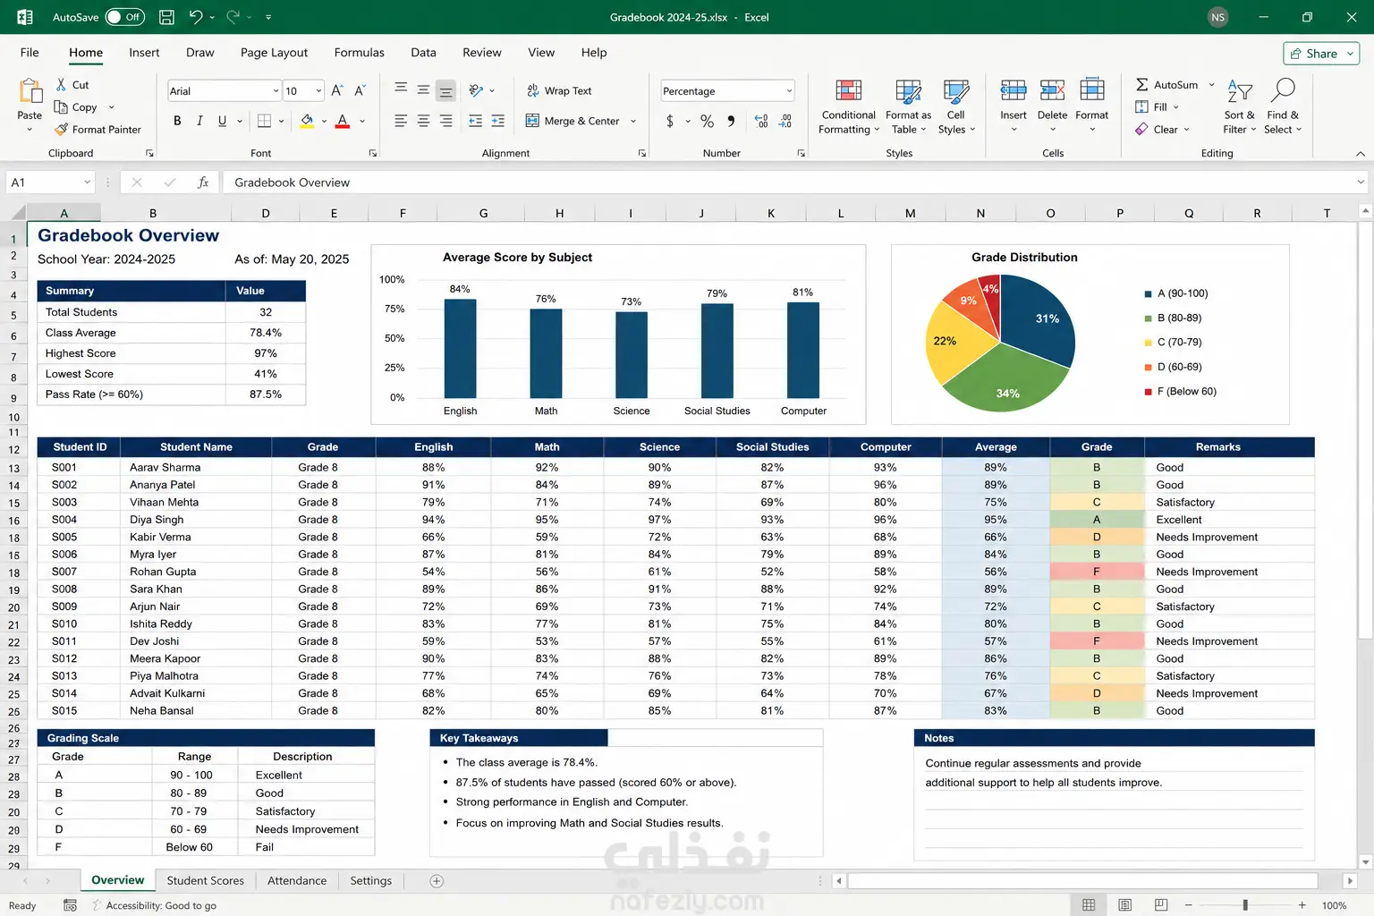Increase font size with the larger A
Image resolution: width=1374 pixels, height=916 pixels.
[x=337, y=90]
